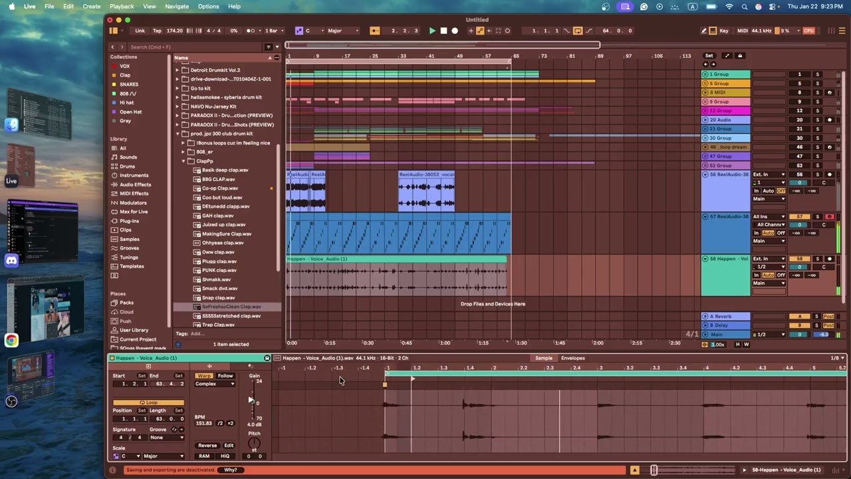Click the Set locator button
851x479 pixels.
coord(709,56)
